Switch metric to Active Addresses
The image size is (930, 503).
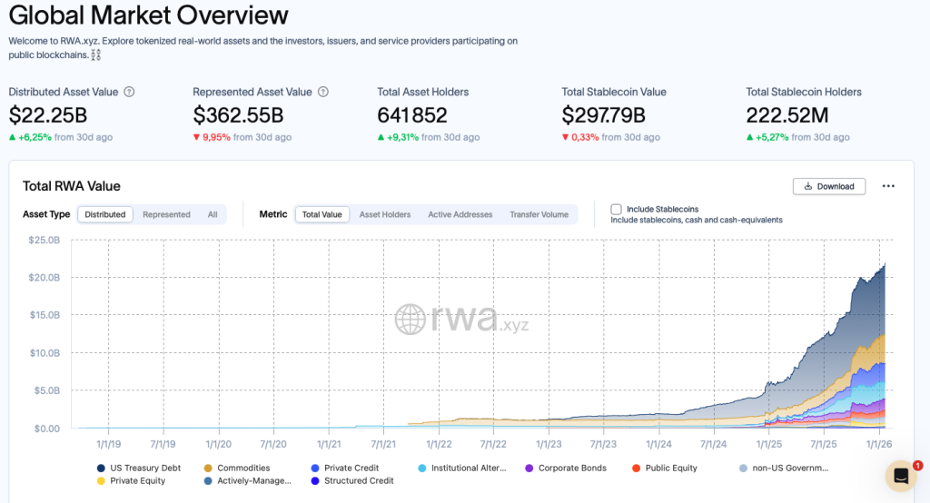[460, 214]
